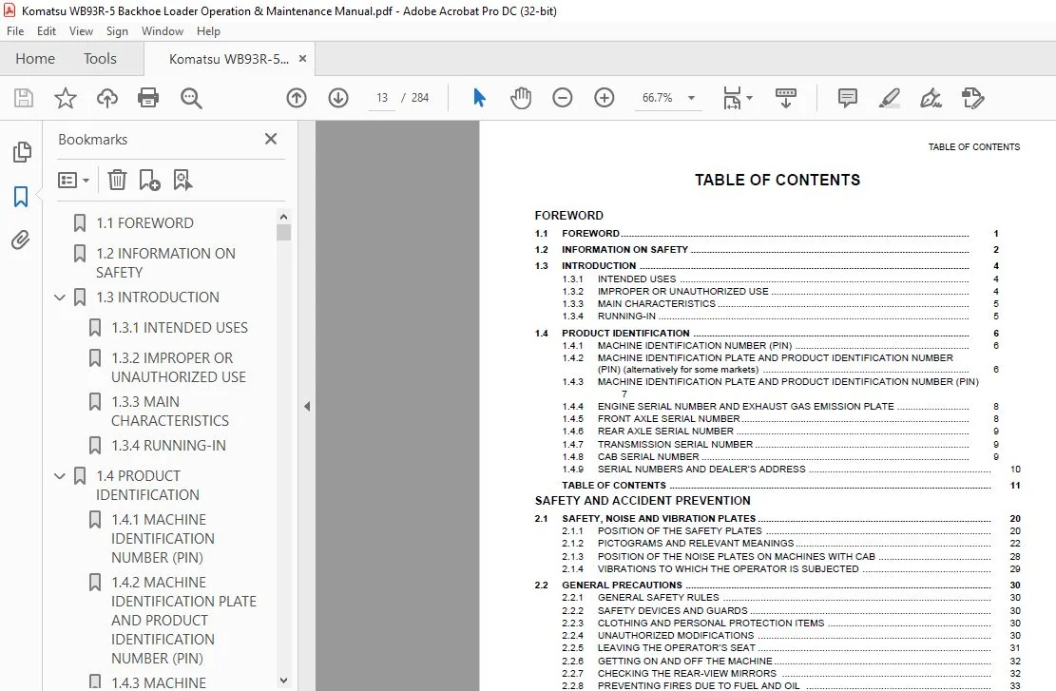Open the bookmarks options menu
This screenshot has width=1056, height=691.
point(73,180)
